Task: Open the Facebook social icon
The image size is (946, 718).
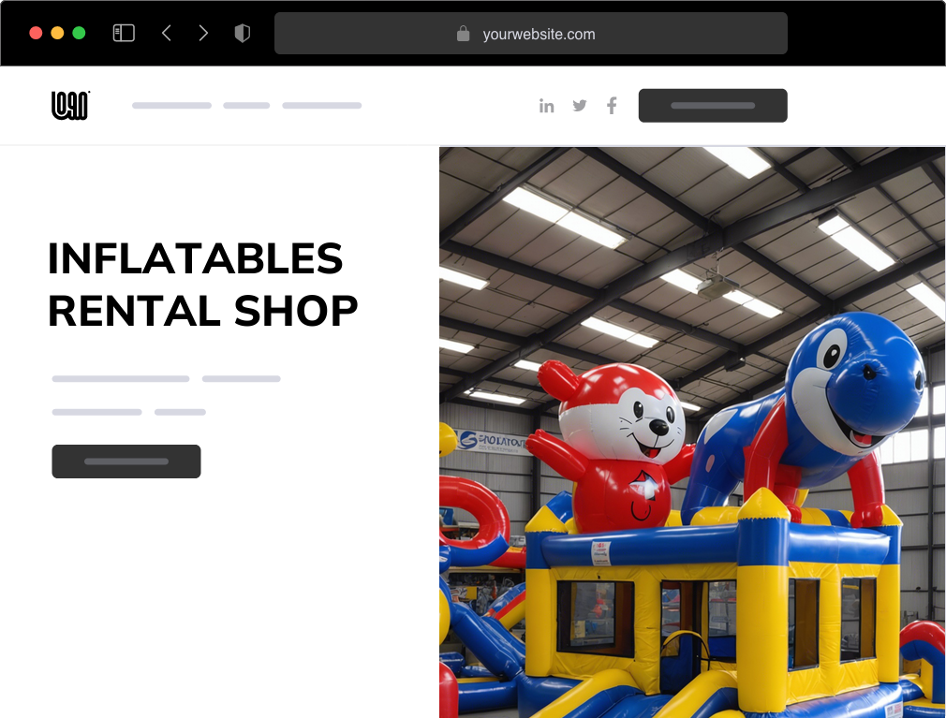Action: point(612,106)
